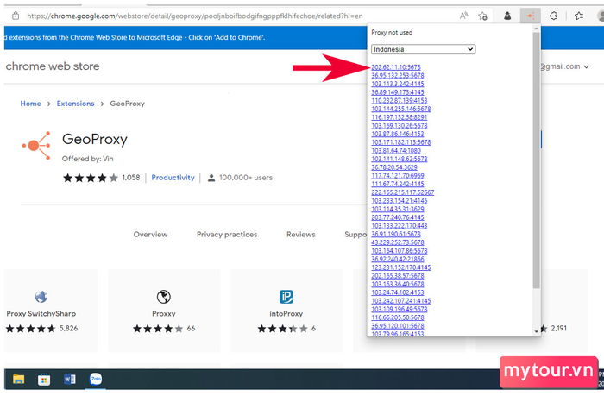Select proxy 116.66.205.50:5678

[x=398, y=317]
